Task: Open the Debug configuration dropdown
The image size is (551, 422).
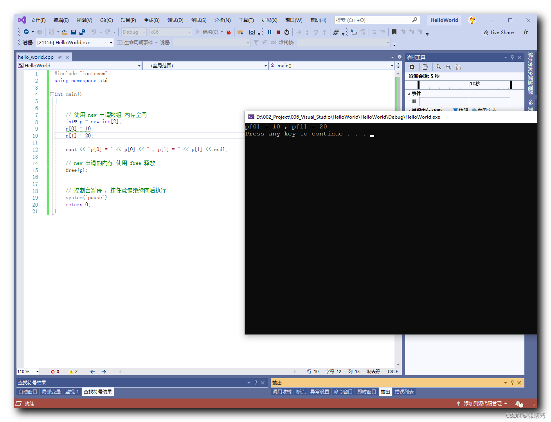Action: pyautogui.click(x=133, y=32)
